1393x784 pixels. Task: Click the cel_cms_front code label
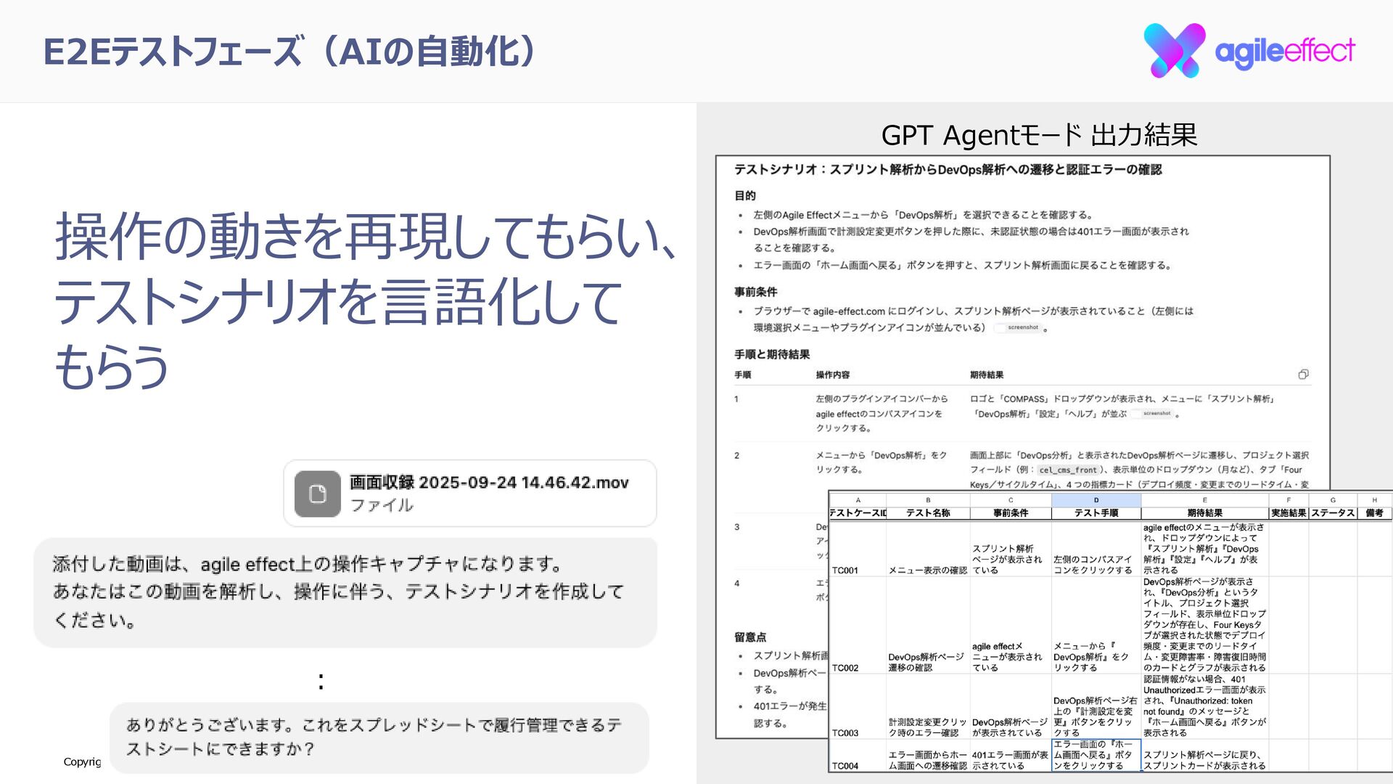coord(1067,470)
